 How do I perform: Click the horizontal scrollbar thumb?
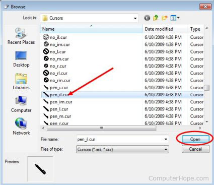(101, 128)
